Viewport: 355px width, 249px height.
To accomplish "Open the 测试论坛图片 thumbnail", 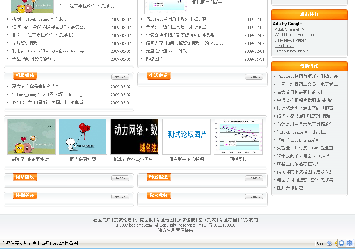I will 187,137.
